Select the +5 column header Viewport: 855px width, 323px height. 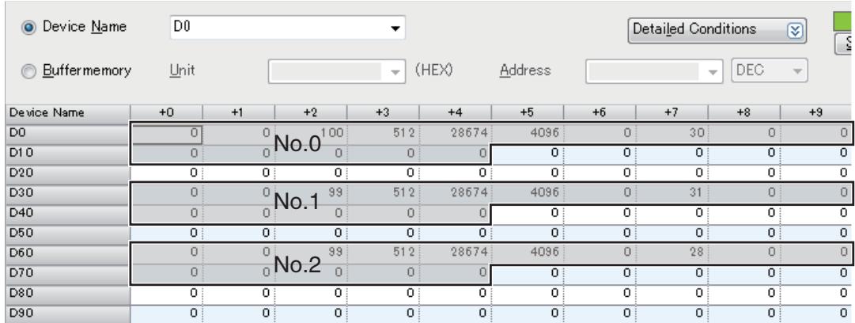(527, 112)
